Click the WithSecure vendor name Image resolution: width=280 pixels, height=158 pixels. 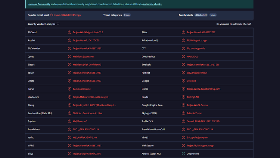(x=147, y=146)
